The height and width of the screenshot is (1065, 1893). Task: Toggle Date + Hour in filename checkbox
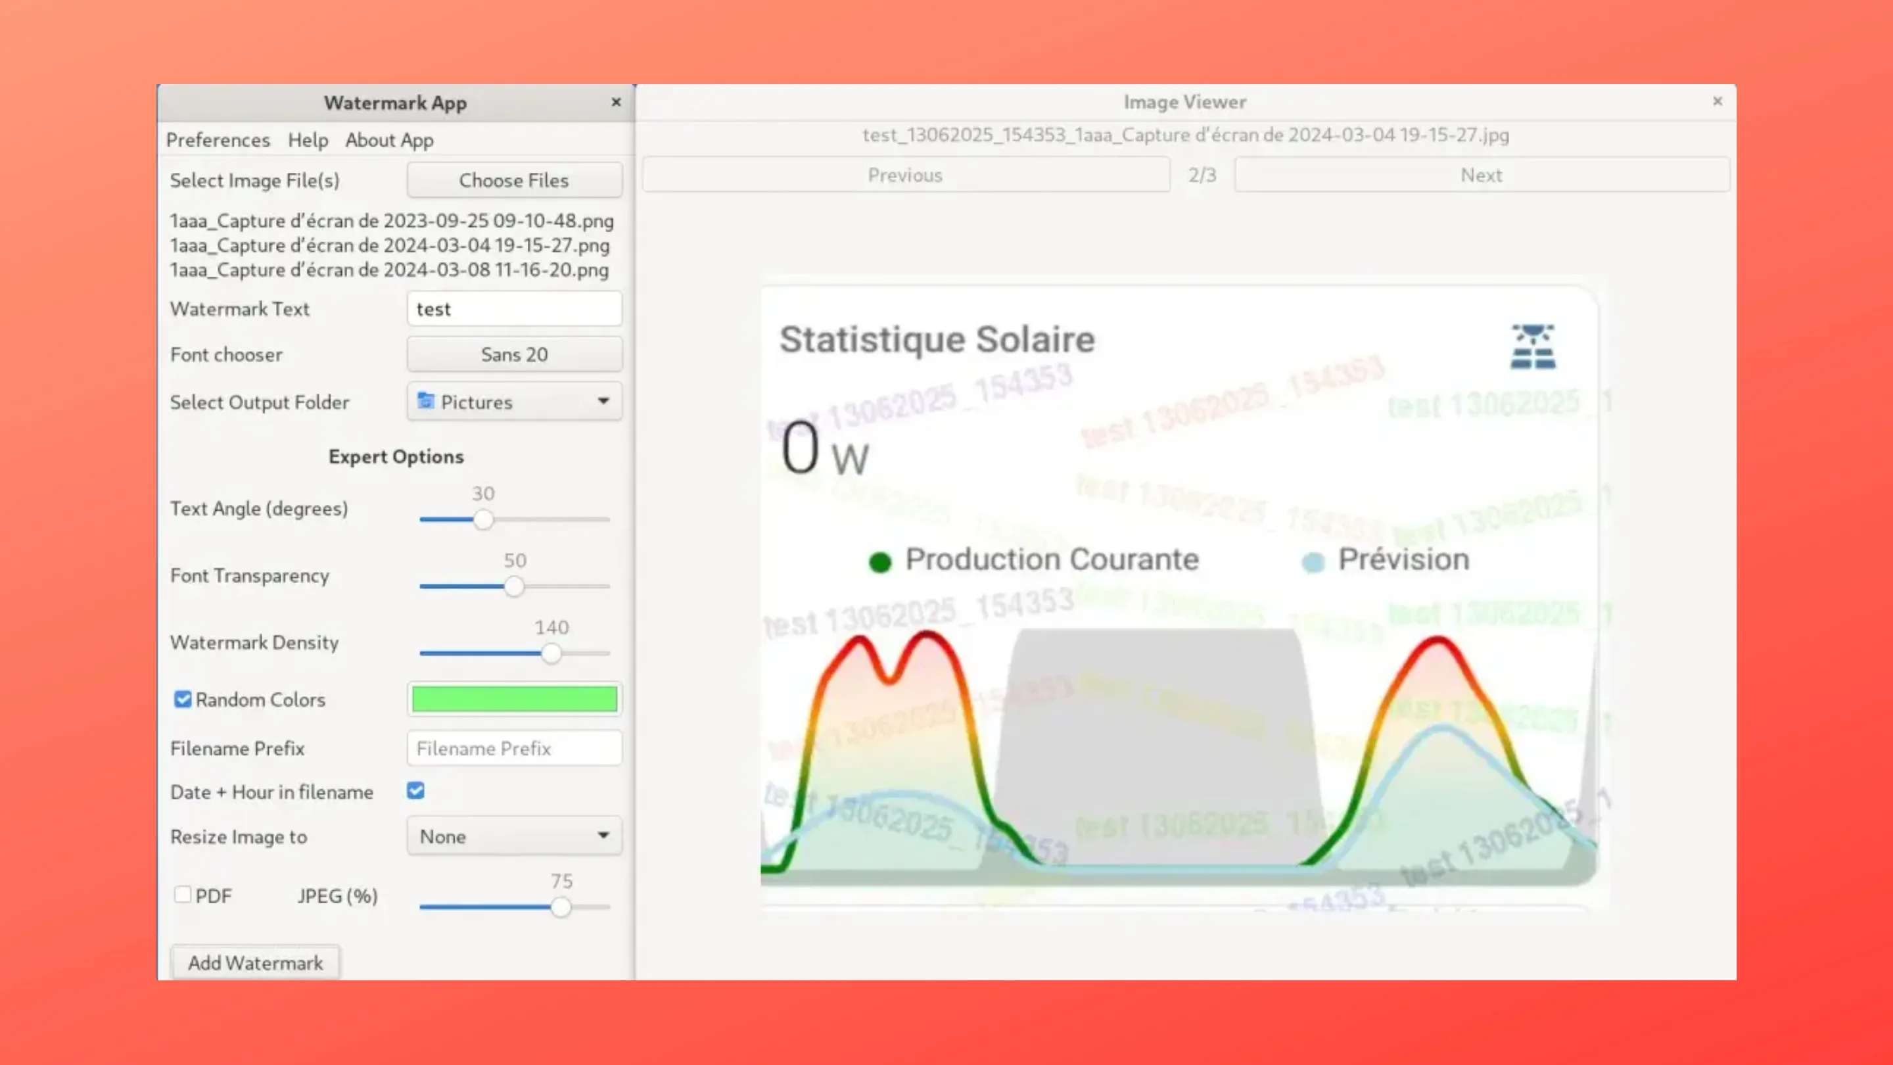[416, 791]
